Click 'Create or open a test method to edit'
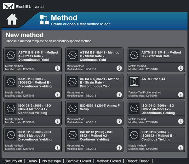The image size is (189, 164). [x=81, y=24]
